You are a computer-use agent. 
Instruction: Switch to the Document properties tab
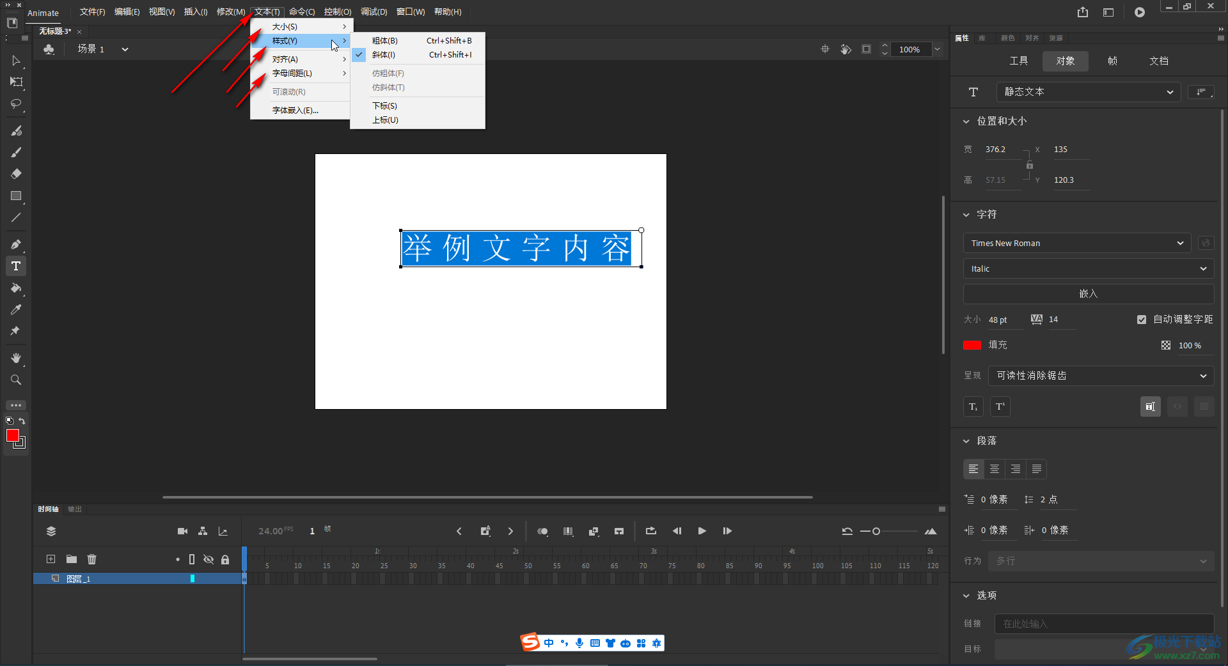tap(1159, 61)
